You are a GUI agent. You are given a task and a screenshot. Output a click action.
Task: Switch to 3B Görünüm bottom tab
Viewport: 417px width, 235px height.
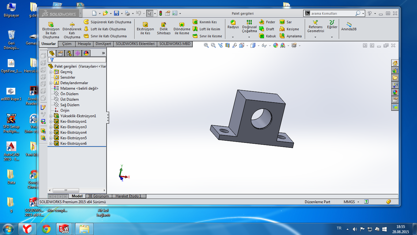coord(98,196)
